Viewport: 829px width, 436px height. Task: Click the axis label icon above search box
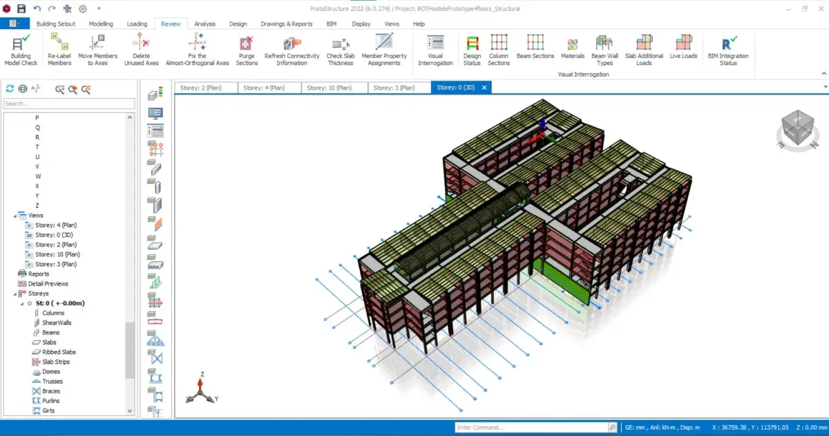coord(37,88)
